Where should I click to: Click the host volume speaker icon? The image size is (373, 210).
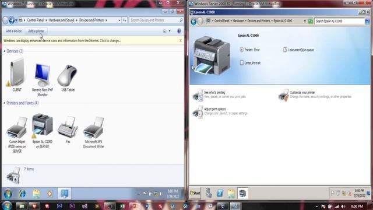tap(343, 206)
